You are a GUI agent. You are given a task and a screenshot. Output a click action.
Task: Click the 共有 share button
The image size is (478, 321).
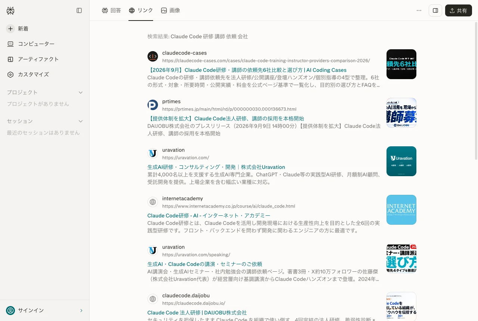[x=459, y=10]
